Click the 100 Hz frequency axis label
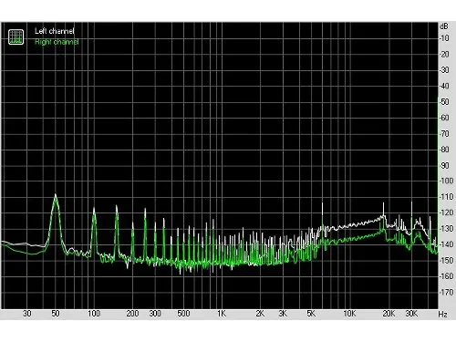Viewport: 456px width, 342px height. click(x=94, y=314)
